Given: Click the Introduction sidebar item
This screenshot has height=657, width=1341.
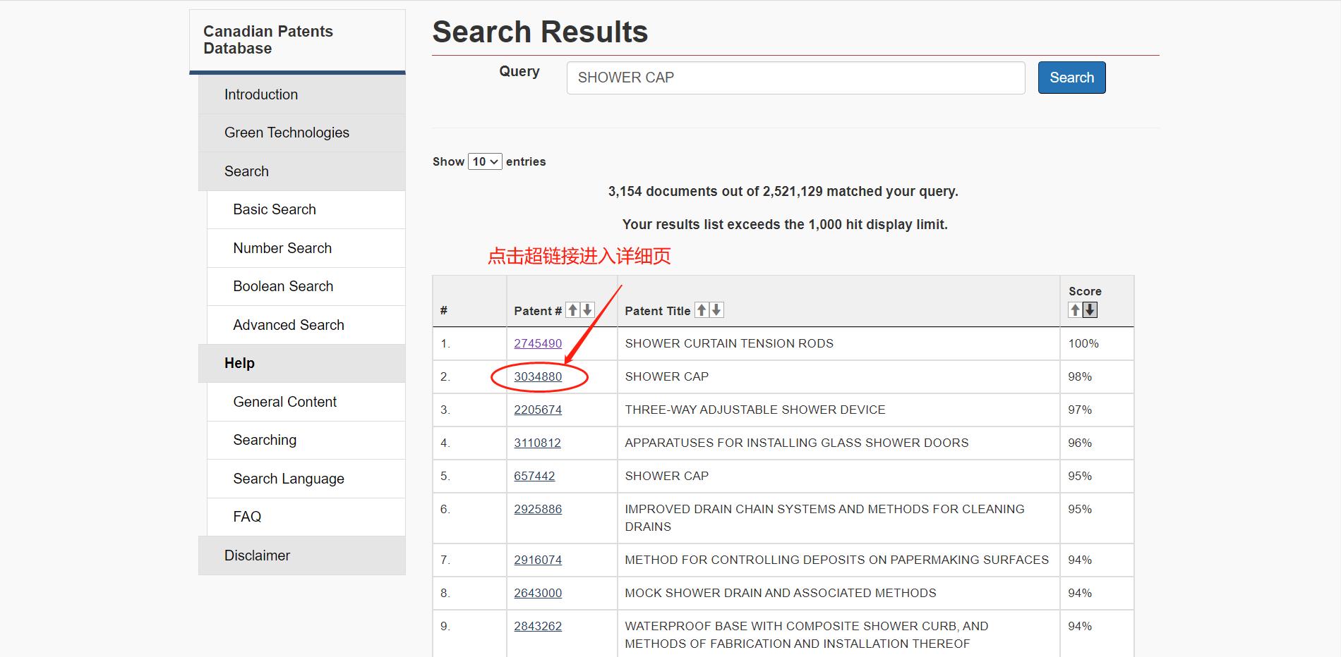Looking at the screenshot, I should pyautogui.click(x=261, y=94).
